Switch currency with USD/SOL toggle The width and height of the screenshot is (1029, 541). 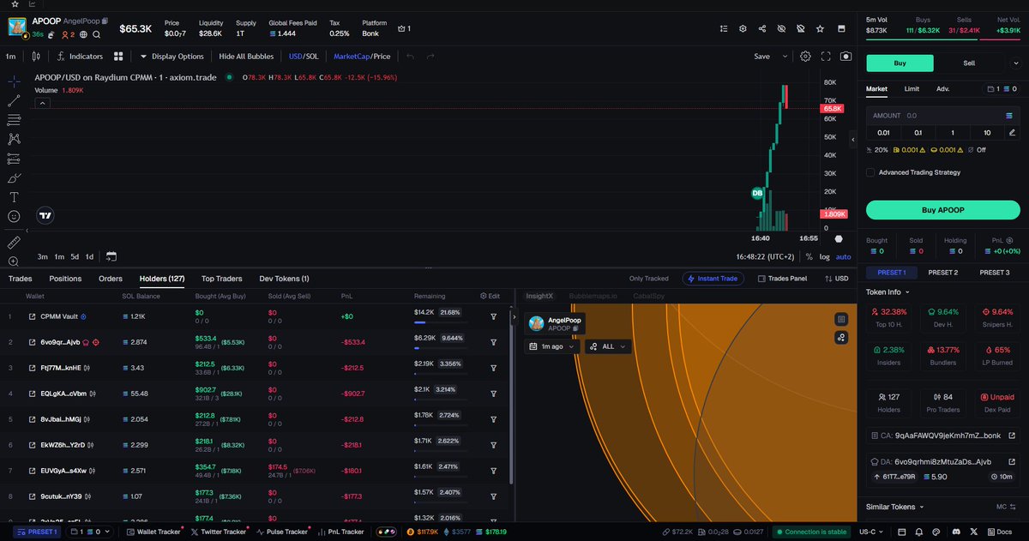303,57
